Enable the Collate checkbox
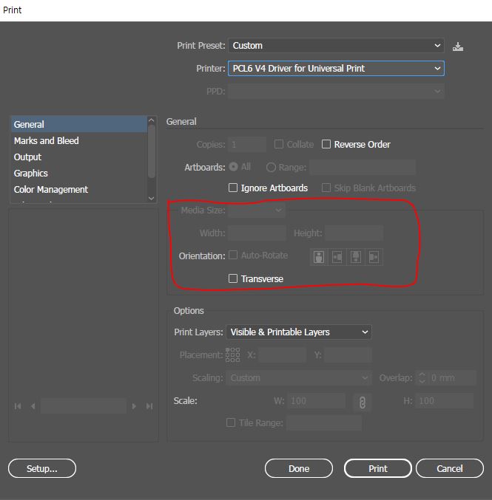Image resolution: width=492 pixels, height=500 pixels. pyautogui.click(x=279, y=144)
